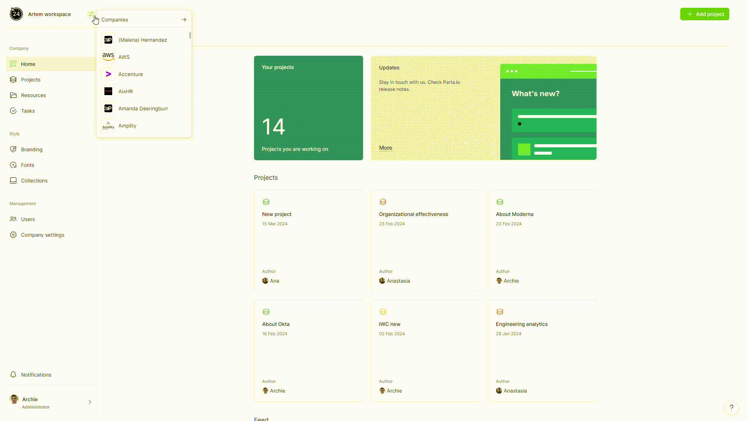This screenshot has width=748, height=421.
Task: Go to Projects in sidebar
Action: 31,80
